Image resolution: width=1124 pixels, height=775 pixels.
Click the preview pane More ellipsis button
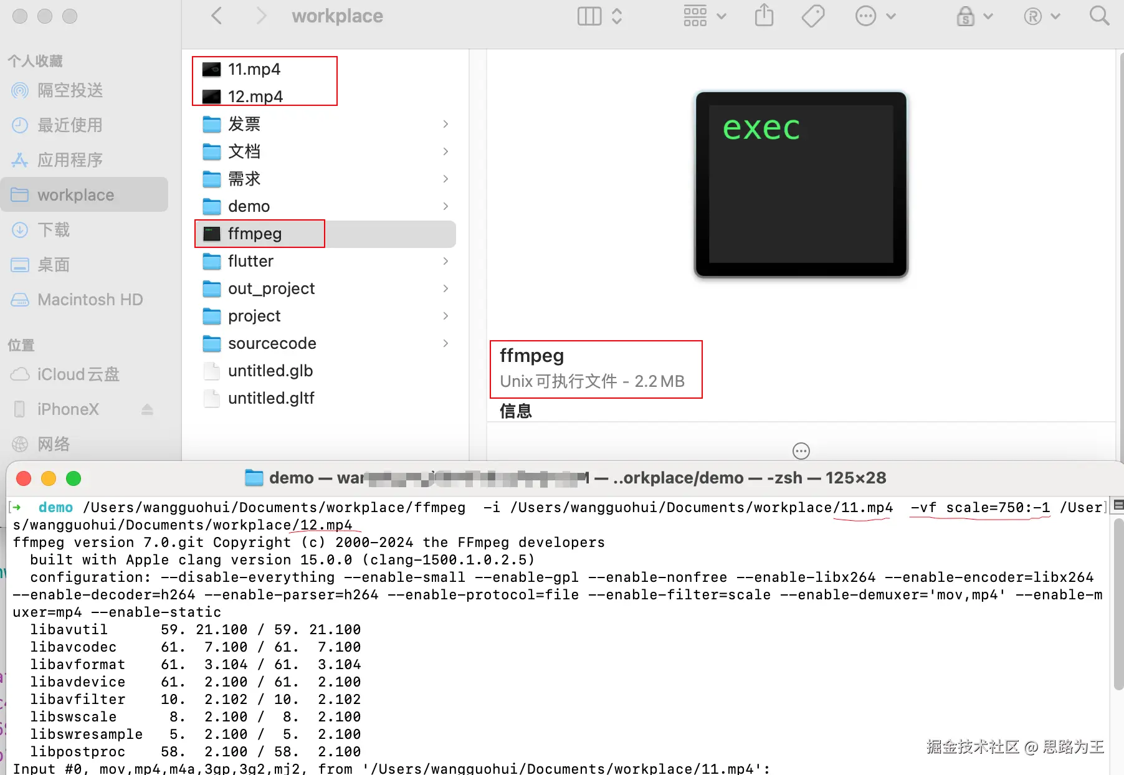click(x=801, y=450)
